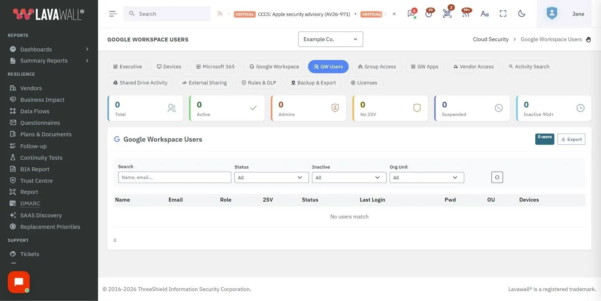
Task: Click the refresh filters icon button
Action: click(x=497, y=177)
